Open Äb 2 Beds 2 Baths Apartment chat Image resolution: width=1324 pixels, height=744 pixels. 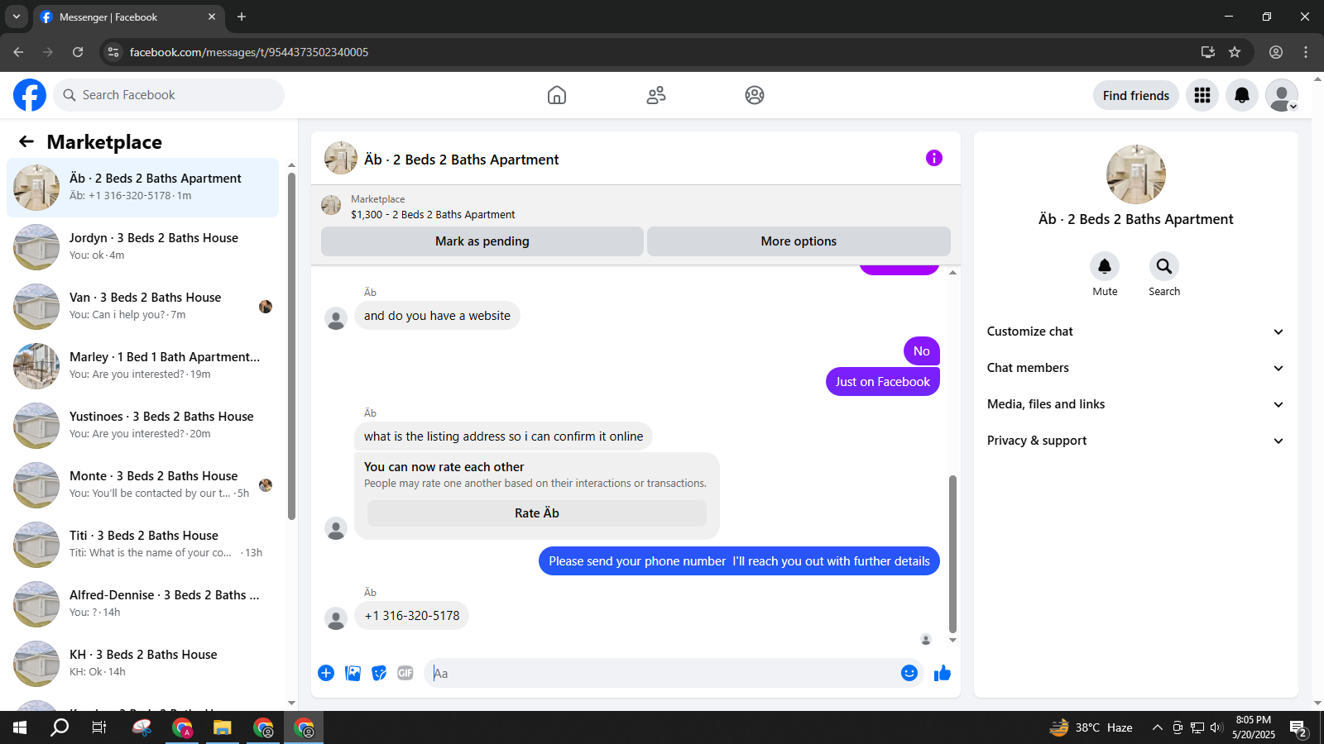pyautogui.click(x=142, y=188)
